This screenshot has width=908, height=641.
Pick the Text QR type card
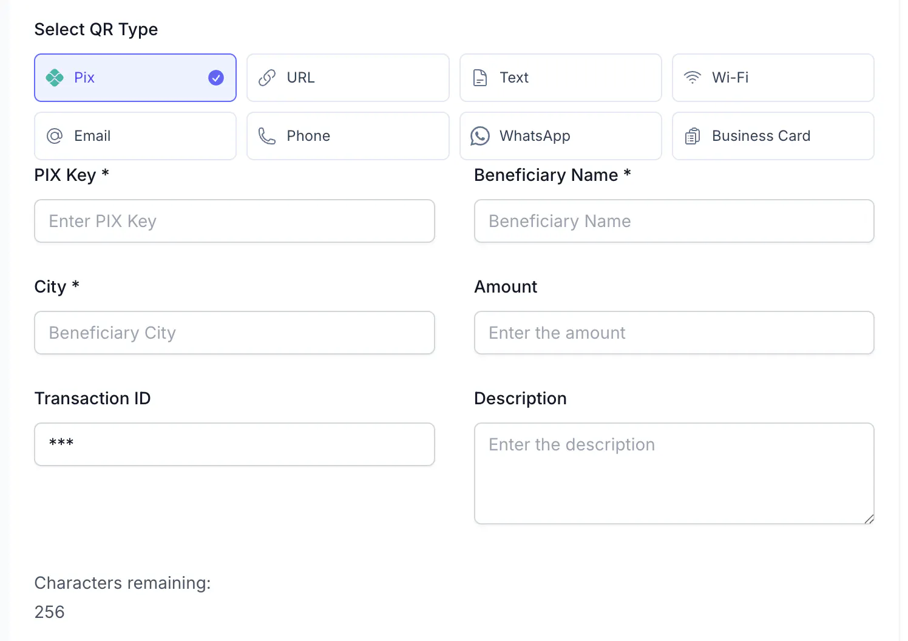pos(561,78)
